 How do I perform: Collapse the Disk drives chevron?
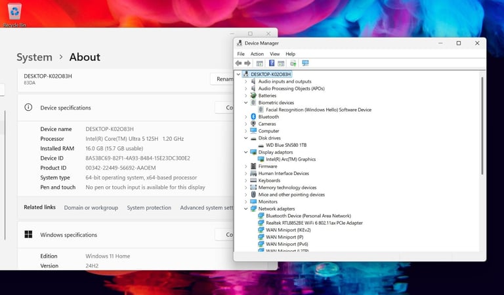point(246,138)
